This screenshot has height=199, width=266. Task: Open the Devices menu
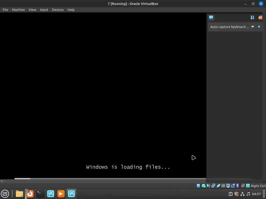[58, 10]
